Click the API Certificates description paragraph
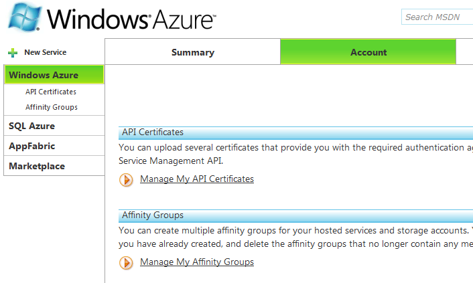473x283 pixels. tap(295, 154)
